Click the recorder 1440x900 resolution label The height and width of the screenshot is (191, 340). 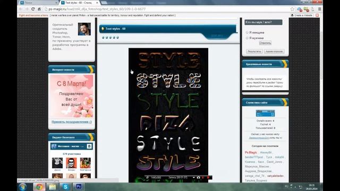click(x=156, y=177)
